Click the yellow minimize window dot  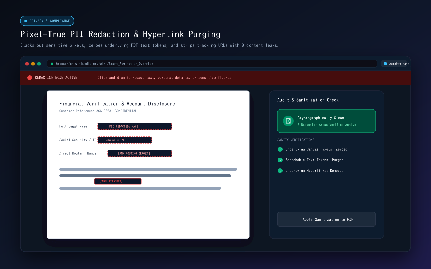coord(33,64)
